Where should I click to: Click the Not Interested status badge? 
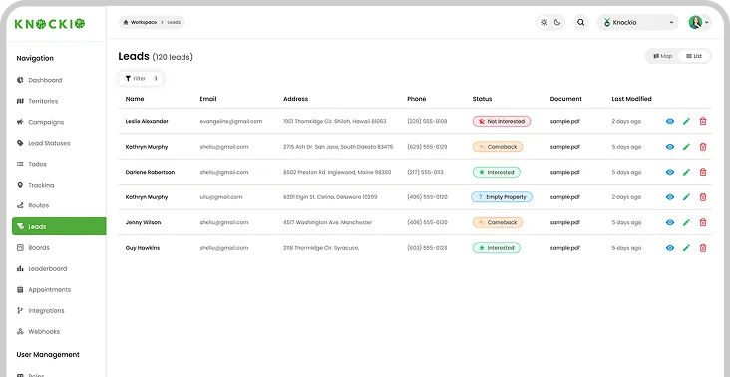click(502, 121)
